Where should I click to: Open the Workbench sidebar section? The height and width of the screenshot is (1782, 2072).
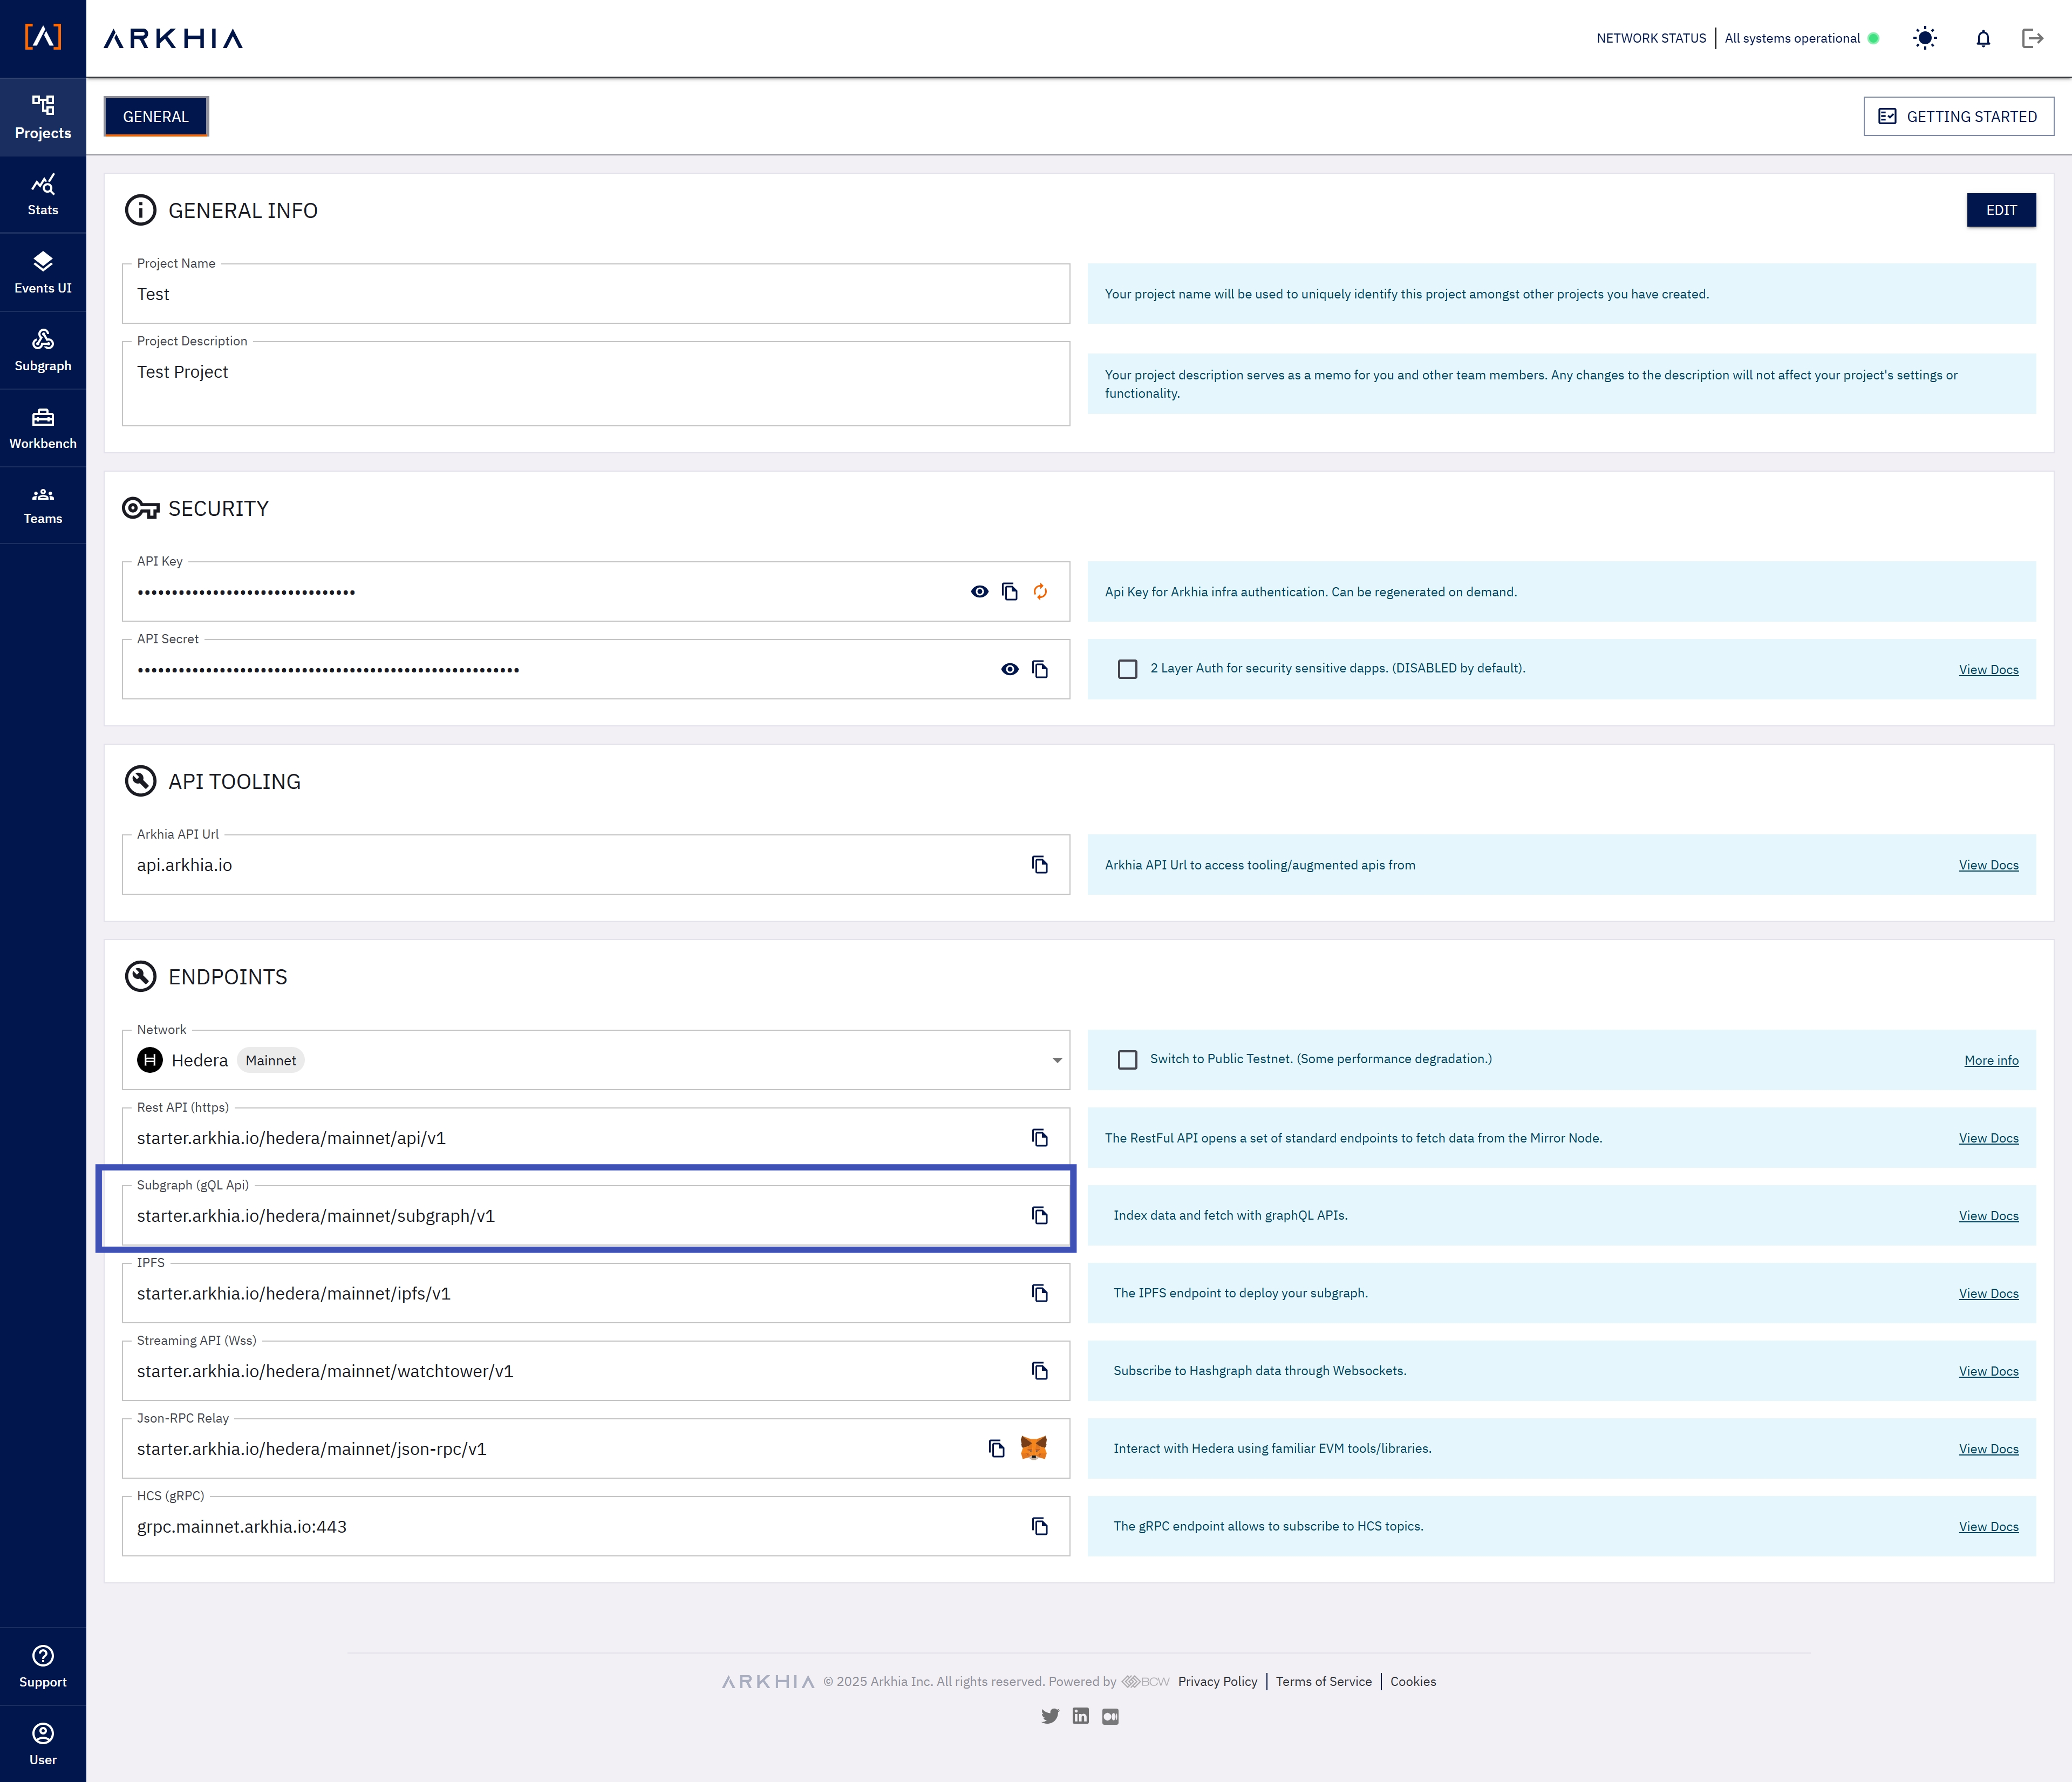pyautogui.click(x=43, y=429)
